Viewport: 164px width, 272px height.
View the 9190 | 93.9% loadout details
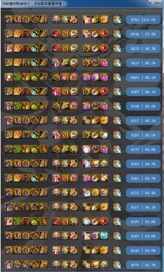click(143, 221)
